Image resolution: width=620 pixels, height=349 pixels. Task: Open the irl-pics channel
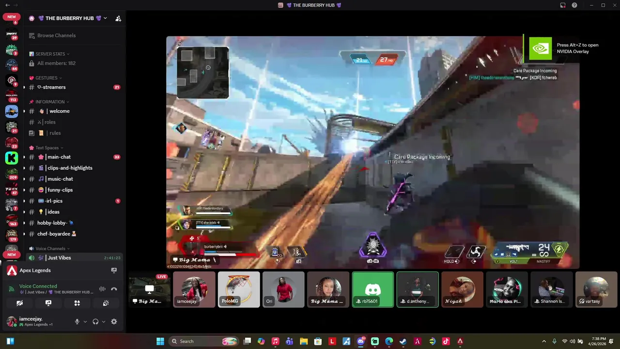(x=74, y=201)
